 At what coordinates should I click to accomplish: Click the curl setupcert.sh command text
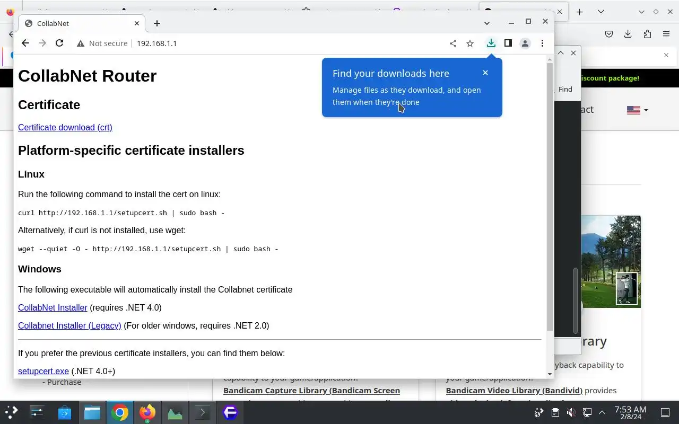point(121,213)
